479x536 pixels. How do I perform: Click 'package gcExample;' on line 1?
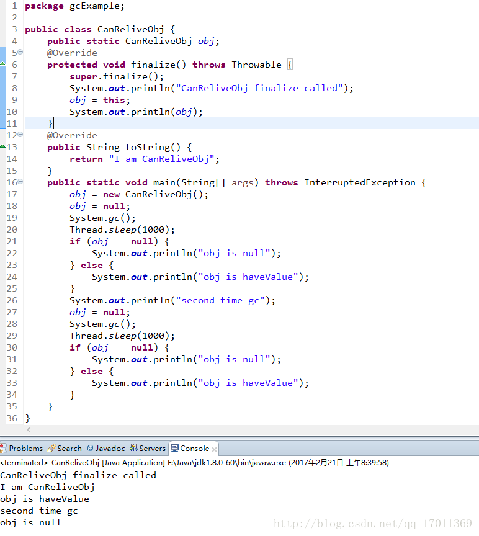click(x=74, y=6)
